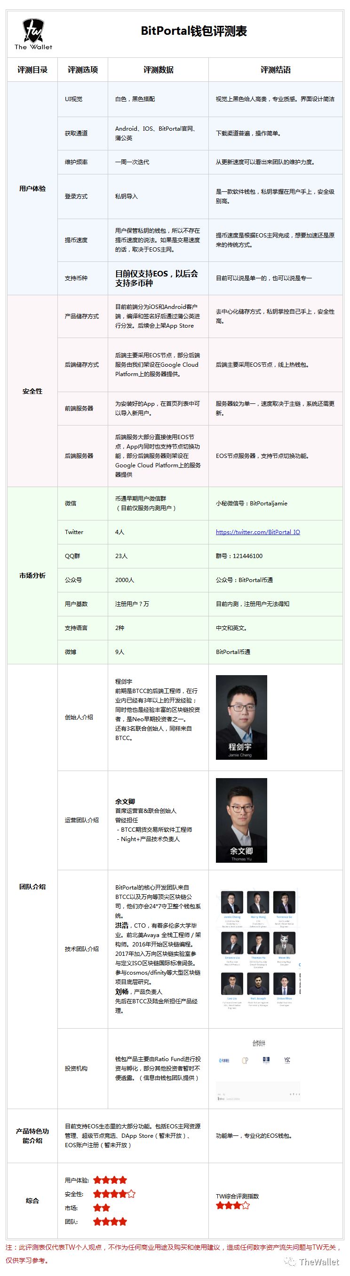Click the 投资机构 row label

76,1069
